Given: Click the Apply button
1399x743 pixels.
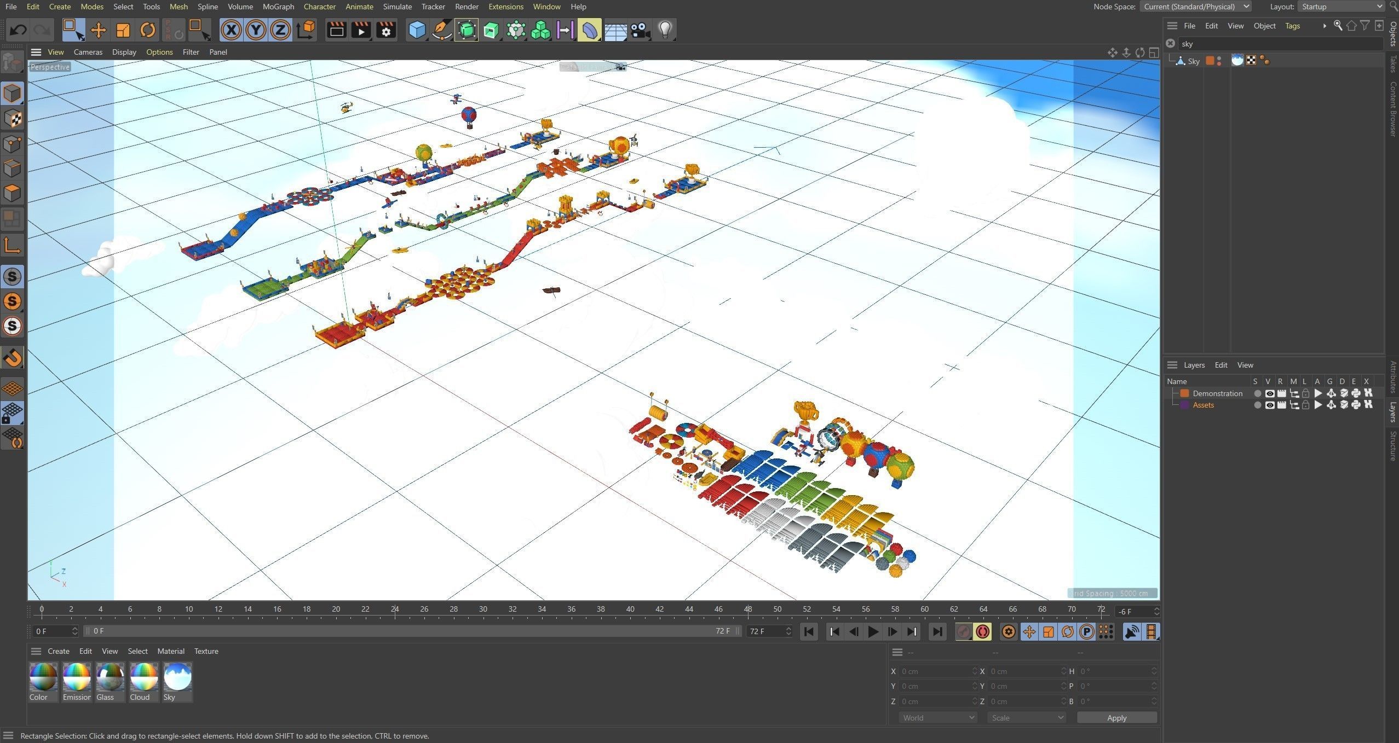Looking at the screenshot, I should coord(1116,717).
